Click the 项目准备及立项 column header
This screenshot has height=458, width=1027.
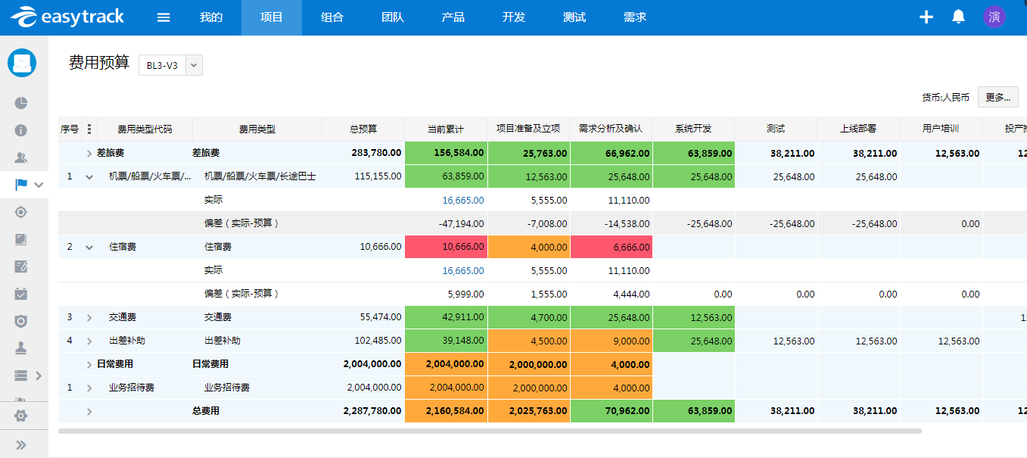pyautogui.click(x=528, y=129)
